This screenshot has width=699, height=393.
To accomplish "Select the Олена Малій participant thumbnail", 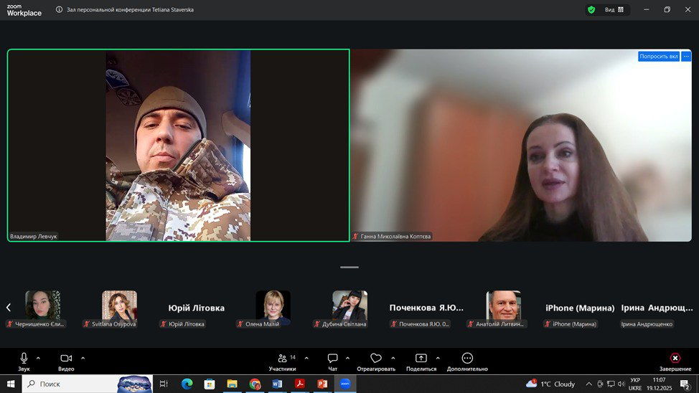I will pyautogui.click(x=273, y=306).
